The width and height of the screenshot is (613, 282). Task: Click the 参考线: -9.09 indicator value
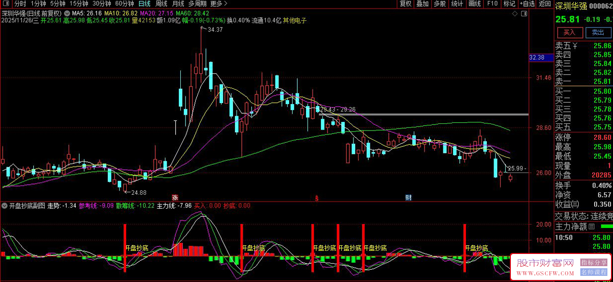coord(96,206)
